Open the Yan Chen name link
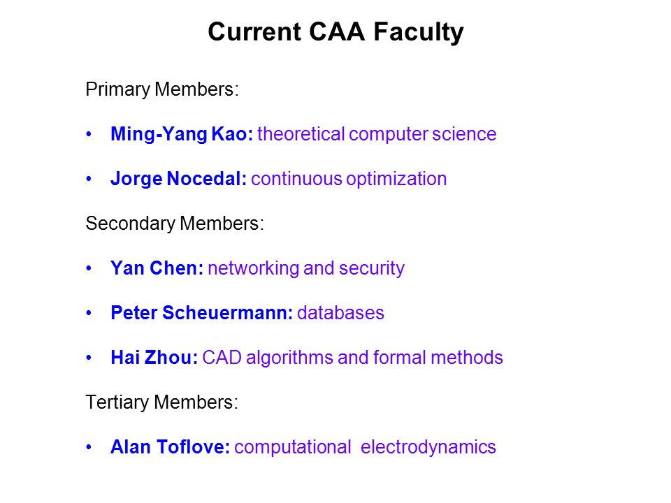The height and width of the screenshot is (503, 671). tap(157, 268)
